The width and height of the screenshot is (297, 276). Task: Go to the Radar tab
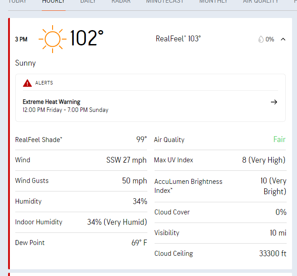pos(121,1)
